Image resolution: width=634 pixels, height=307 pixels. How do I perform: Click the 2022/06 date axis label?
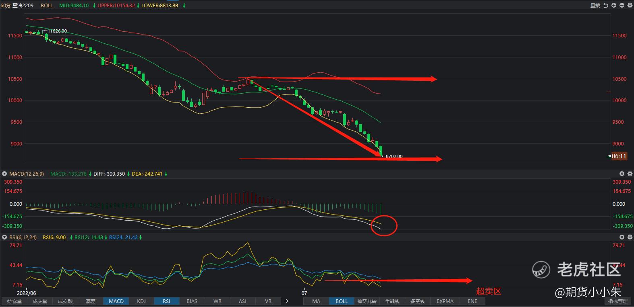(x=27, y=293)
